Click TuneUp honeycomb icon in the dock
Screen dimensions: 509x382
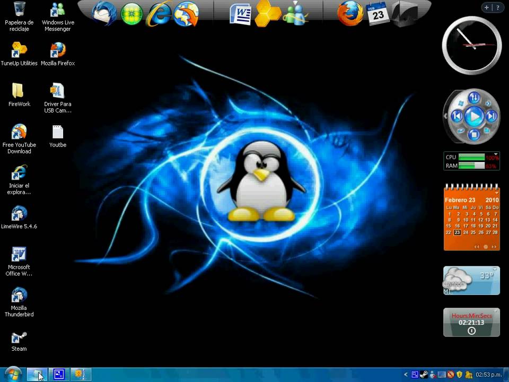click(268, 14)
